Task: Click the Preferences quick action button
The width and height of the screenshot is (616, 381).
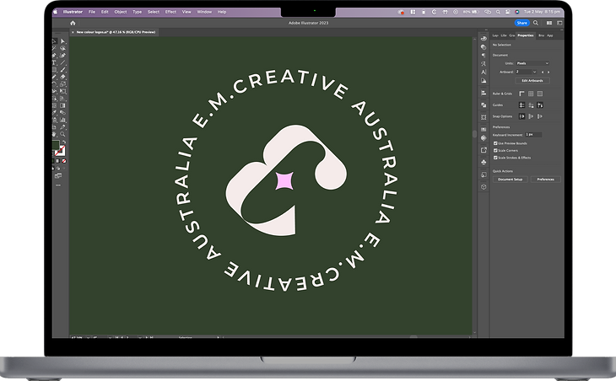Action: (546, 180)
